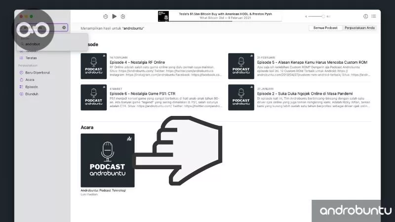Screen dimensions: 395x222
Task: Click the low volume speaker icon
Action: click(x=306, y=16)
